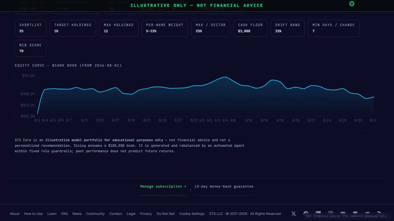Click the Cash Floor $3,000 card

click(x=251, y=28)
